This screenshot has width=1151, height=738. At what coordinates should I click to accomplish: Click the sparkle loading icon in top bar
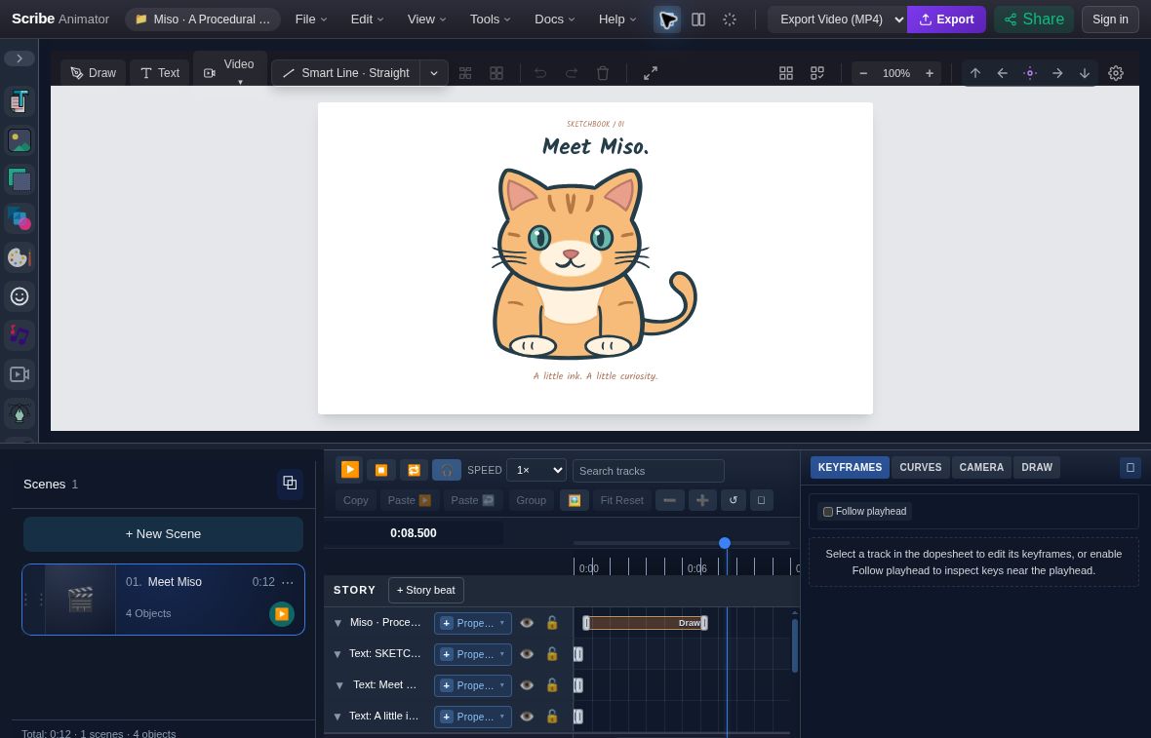click(x=730, y=19)
